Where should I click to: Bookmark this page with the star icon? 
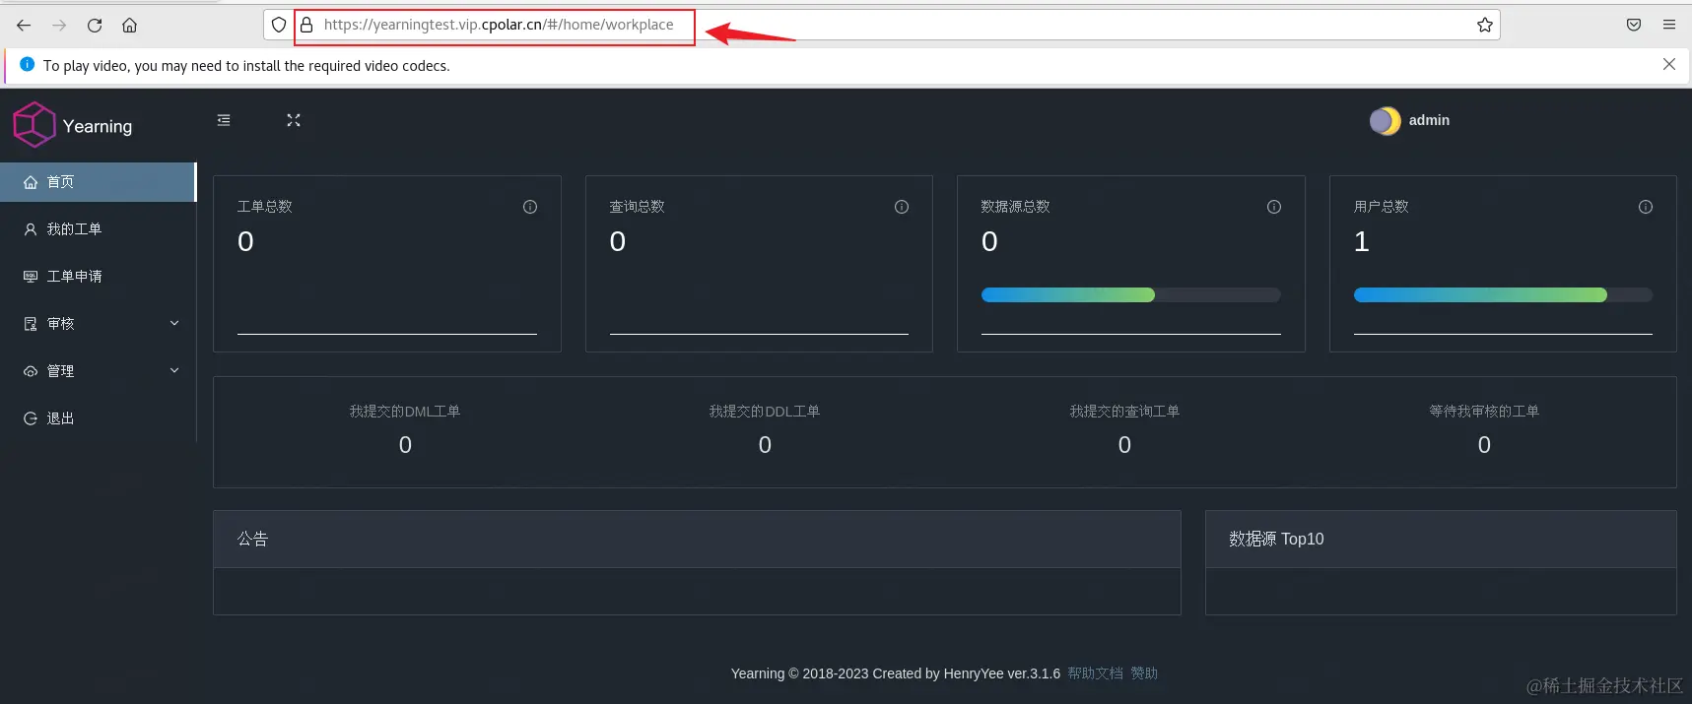click(x=1485, y=25)
